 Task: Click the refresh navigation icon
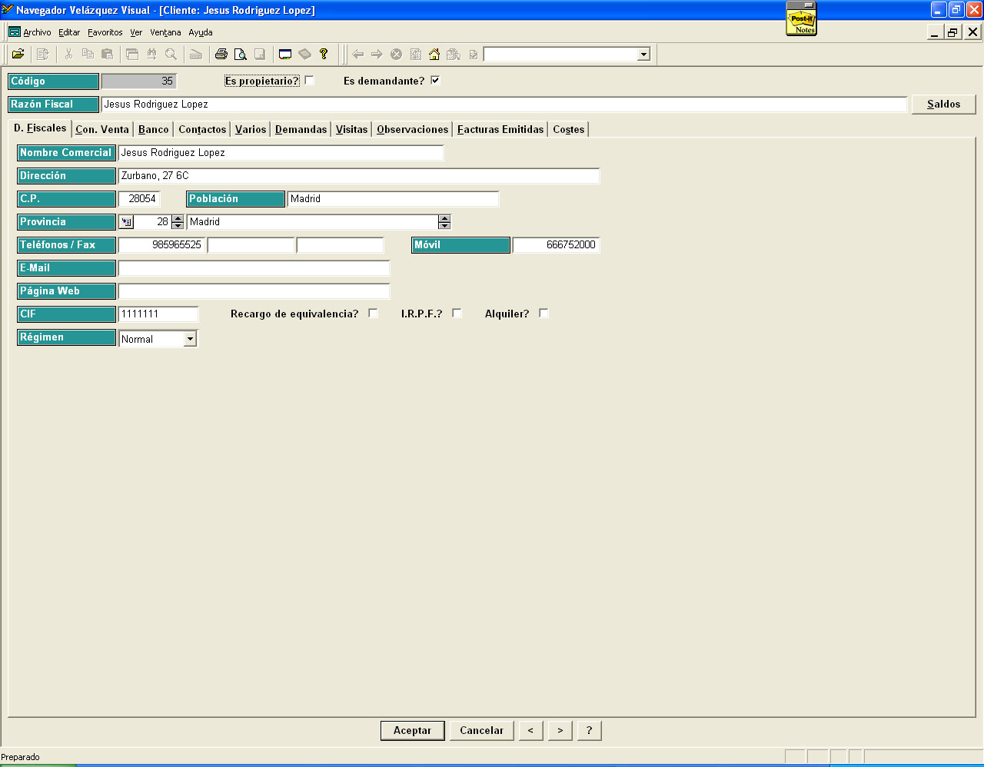coord(415,54)
